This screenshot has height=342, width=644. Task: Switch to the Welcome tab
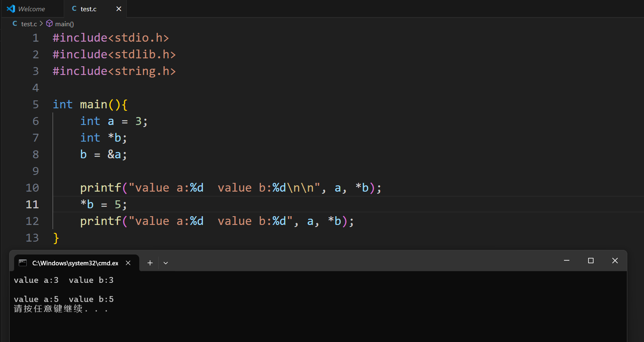pyautogui.click(x=32, y=9)
